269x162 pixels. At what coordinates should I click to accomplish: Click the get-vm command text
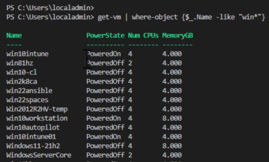click(x=109, y=17)
